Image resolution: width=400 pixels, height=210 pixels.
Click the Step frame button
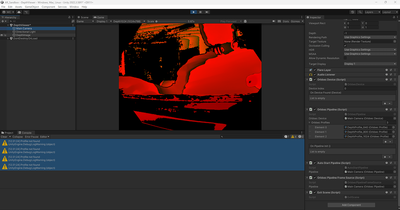coord(207,12)
